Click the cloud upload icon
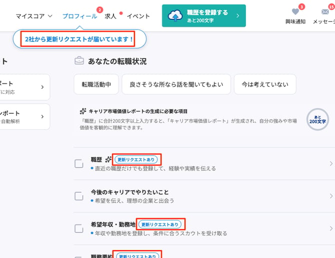The width and height of the screenshot is (335, 258). tap(175, 15)
